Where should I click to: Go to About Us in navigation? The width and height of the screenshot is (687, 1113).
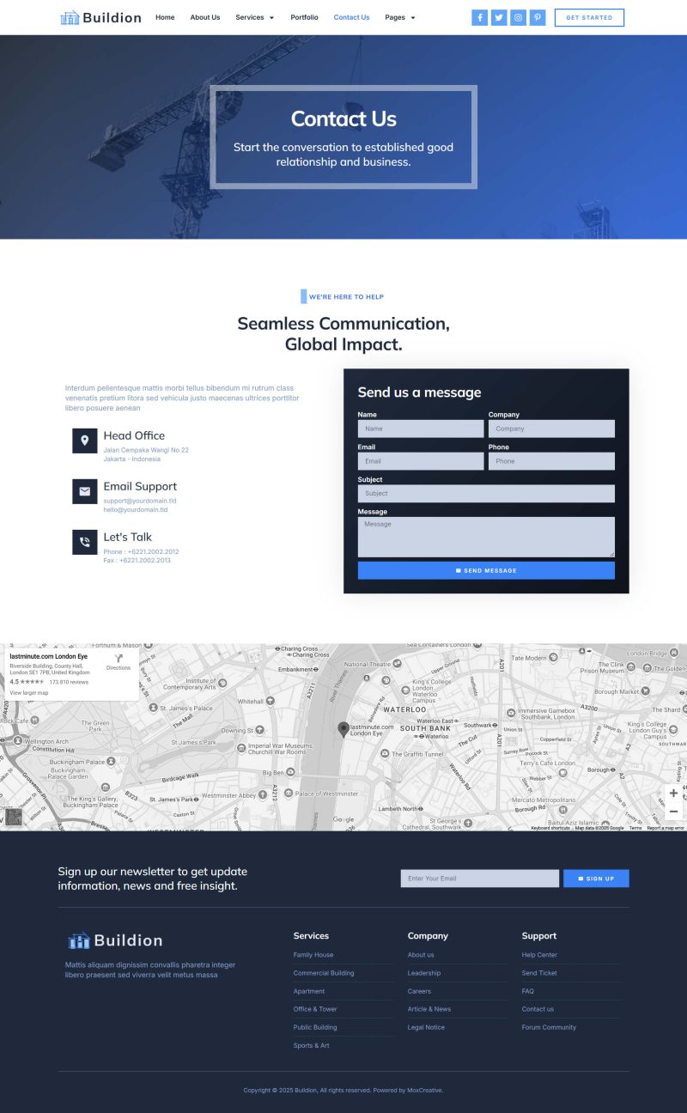[204, 17]
